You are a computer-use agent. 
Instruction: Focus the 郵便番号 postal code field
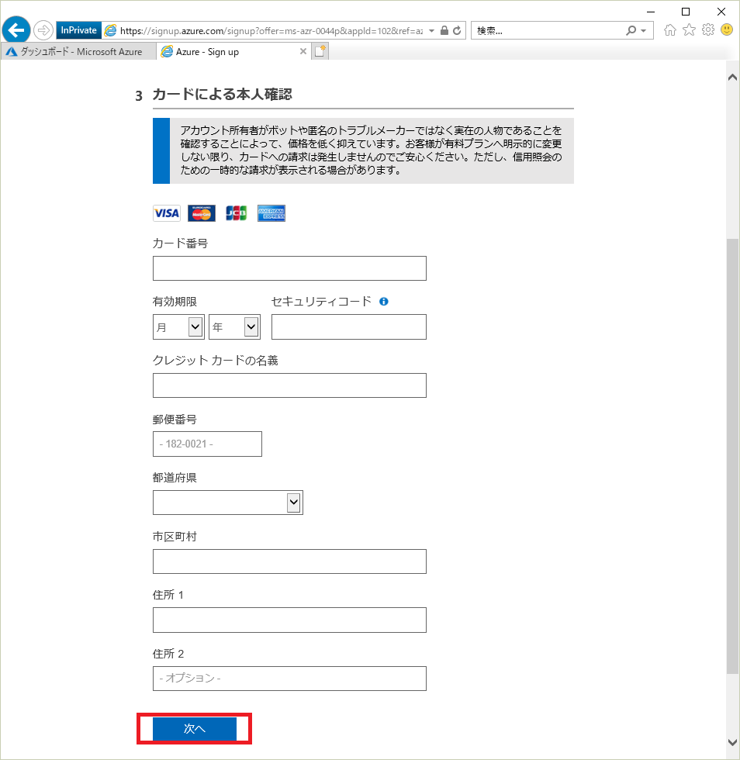pos(207,444)
